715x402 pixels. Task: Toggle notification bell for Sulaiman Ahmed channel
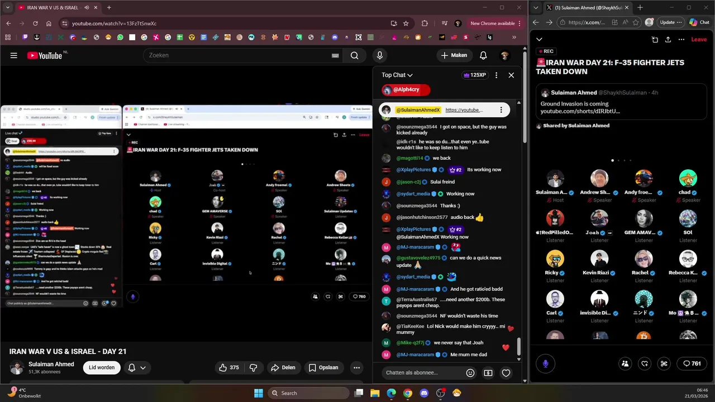pyautogui.click(x=132, y=367)
